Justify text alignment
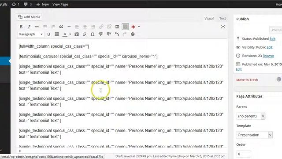 57,34
